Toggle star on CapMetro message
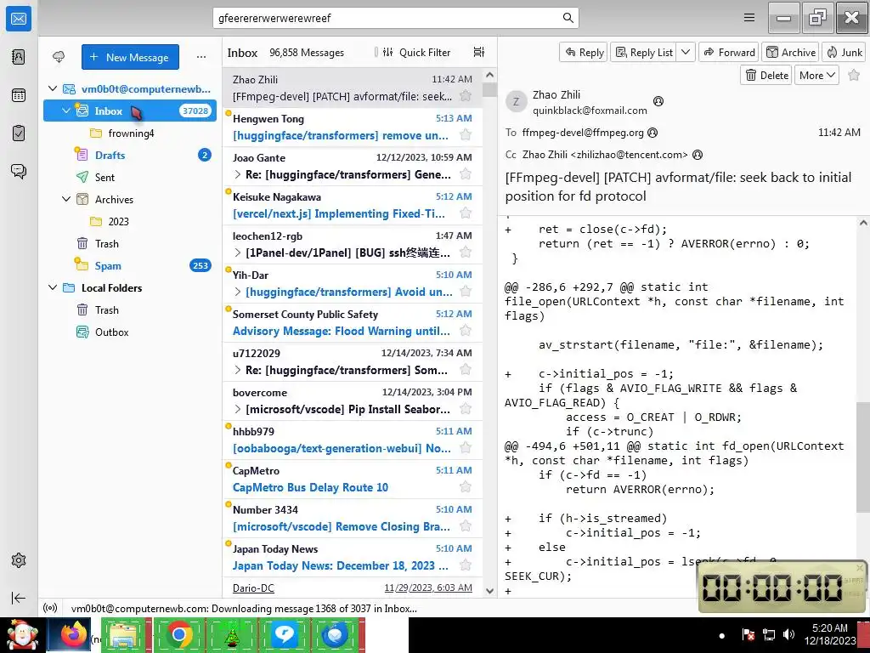Image resolution: width=870 pixels, height=653 pixels. point(466,487)
